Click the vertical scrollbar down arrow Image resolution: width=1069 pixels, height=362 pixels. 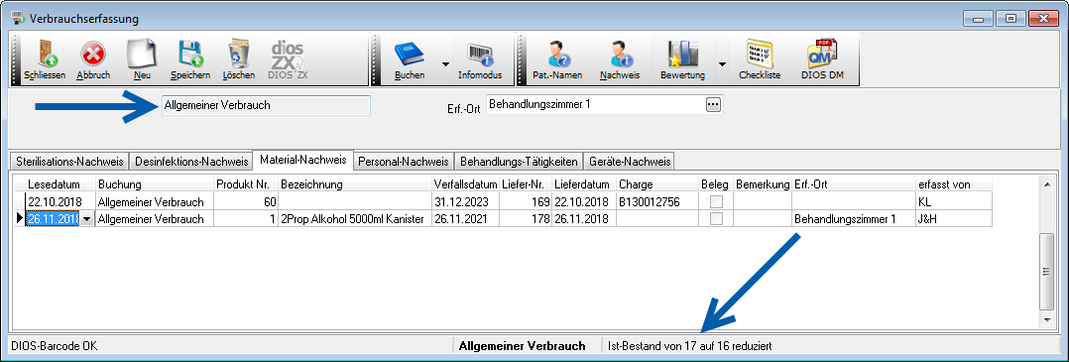pyautogui.click(x=1046, y=319)
